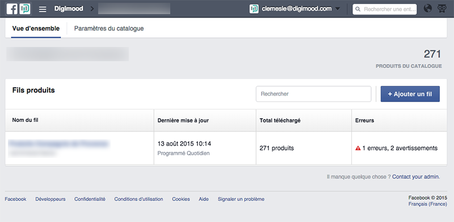Click the Digimood breadcrumb link
The image size is (454, 222).
pos(69,8)
